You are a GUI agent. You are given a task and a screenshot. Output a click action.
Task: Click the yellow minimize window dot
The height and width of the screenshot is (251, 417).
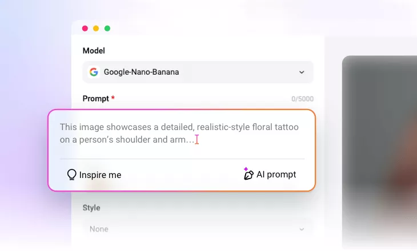pos(96,29)
